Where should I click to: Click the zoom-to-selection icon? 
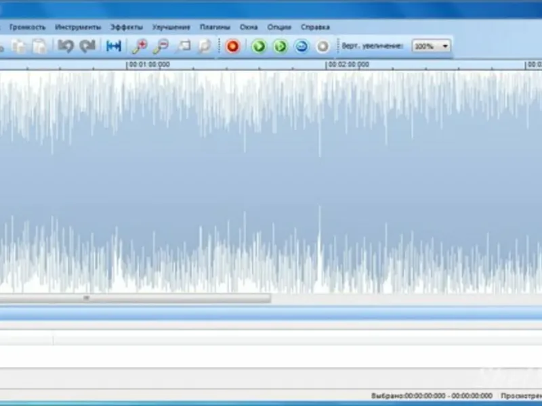point(183,46)
